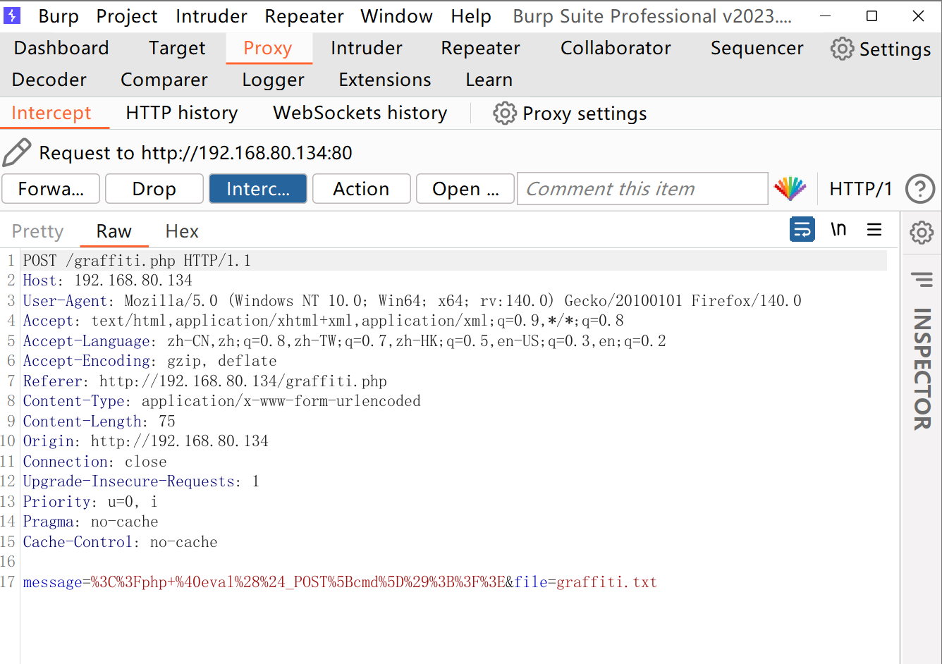Viewport: 942px width, 664px height.
Task: View the WebSockets history sub-tab
Action: [360, 113]
